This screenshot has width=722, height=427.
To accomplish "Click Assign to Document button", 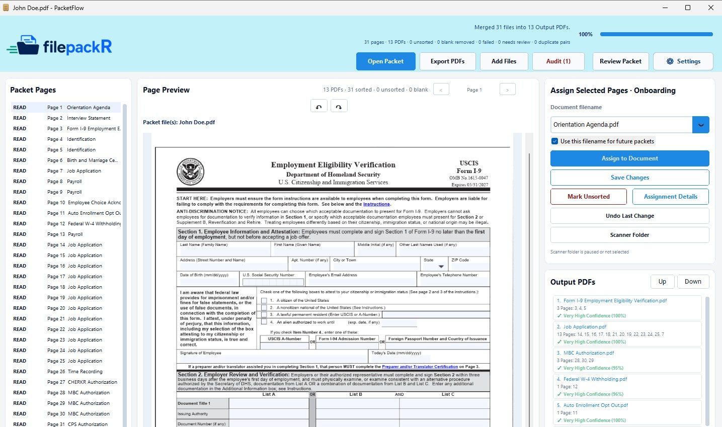I will tap(630, 158).
